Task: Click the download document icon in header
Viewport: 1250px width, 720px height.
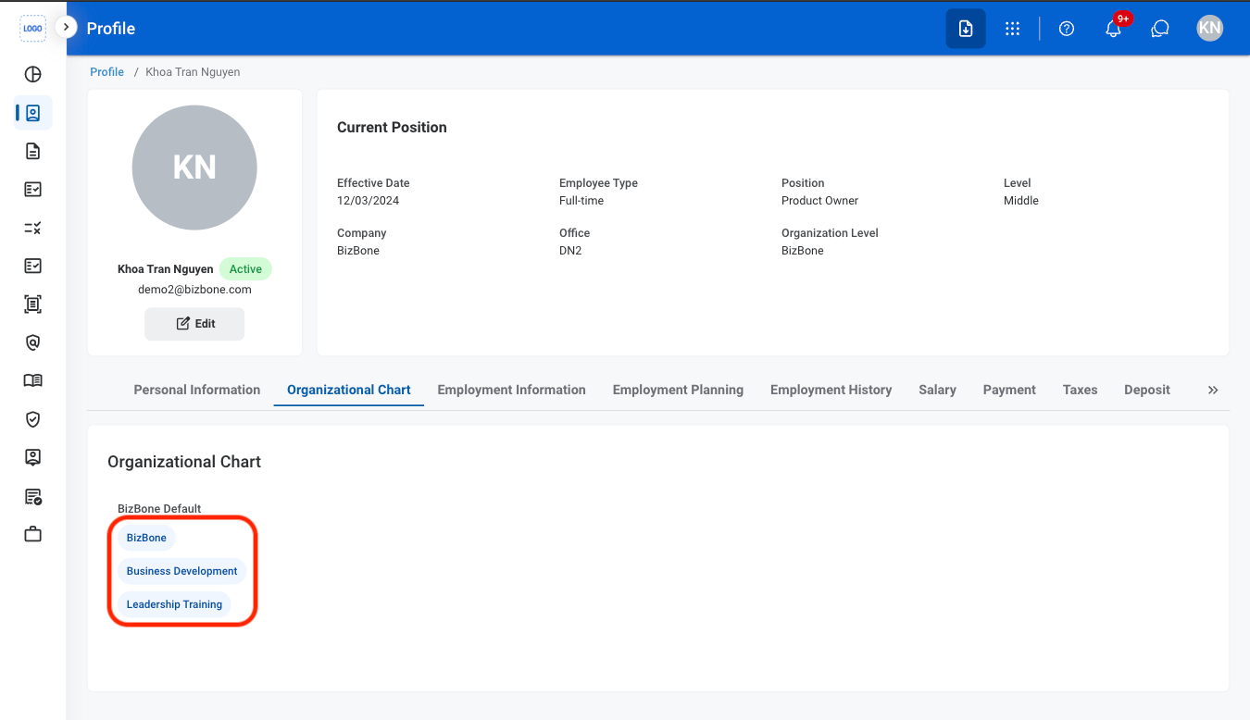Action: [966, 29]
